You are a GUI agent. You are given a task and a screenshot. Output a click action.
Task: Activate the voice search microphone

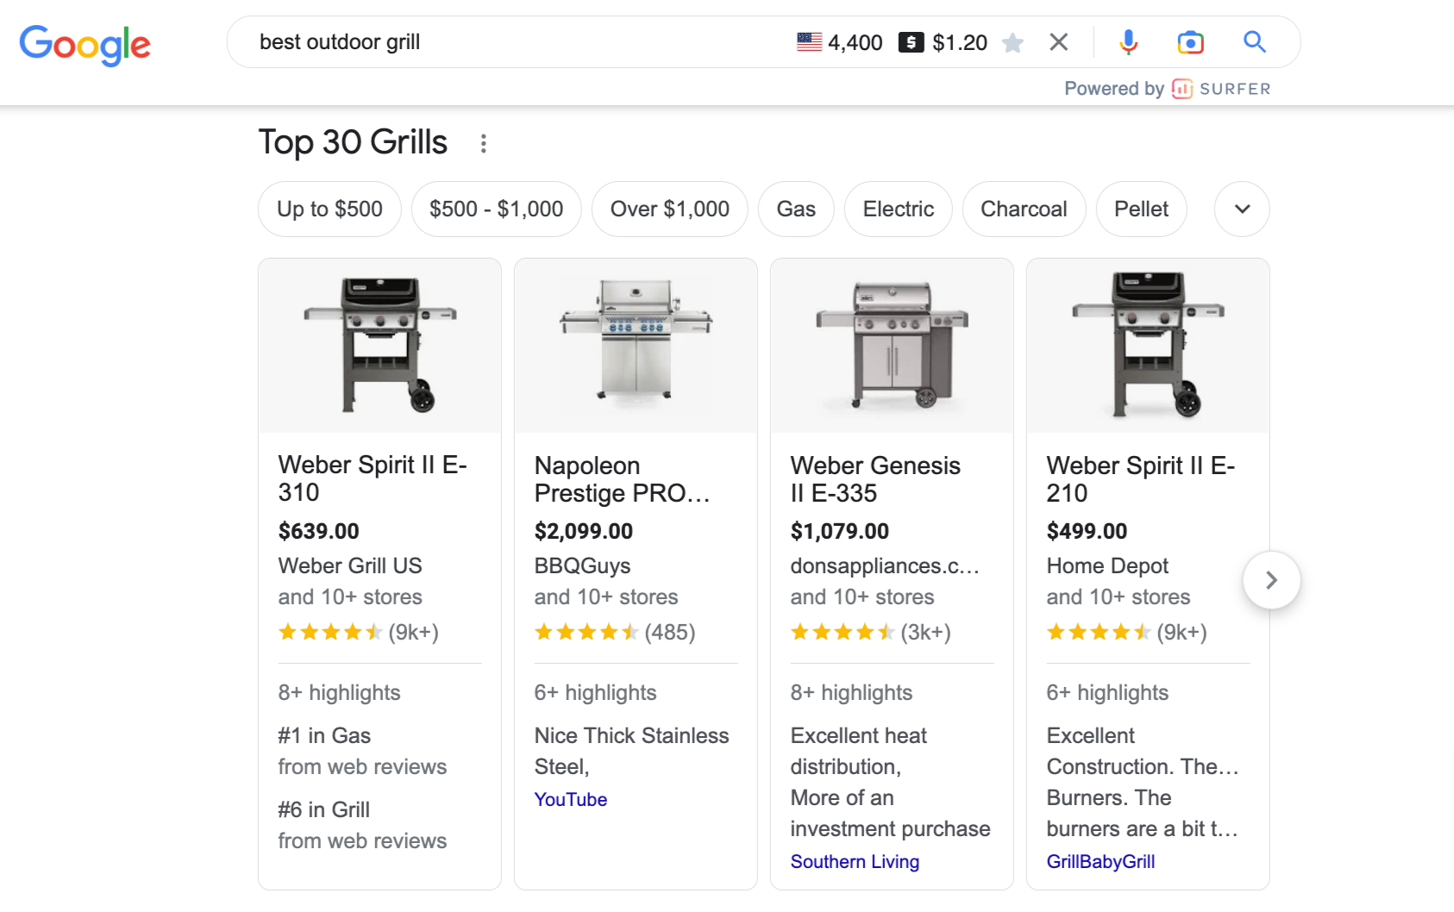pos(1129,41)
